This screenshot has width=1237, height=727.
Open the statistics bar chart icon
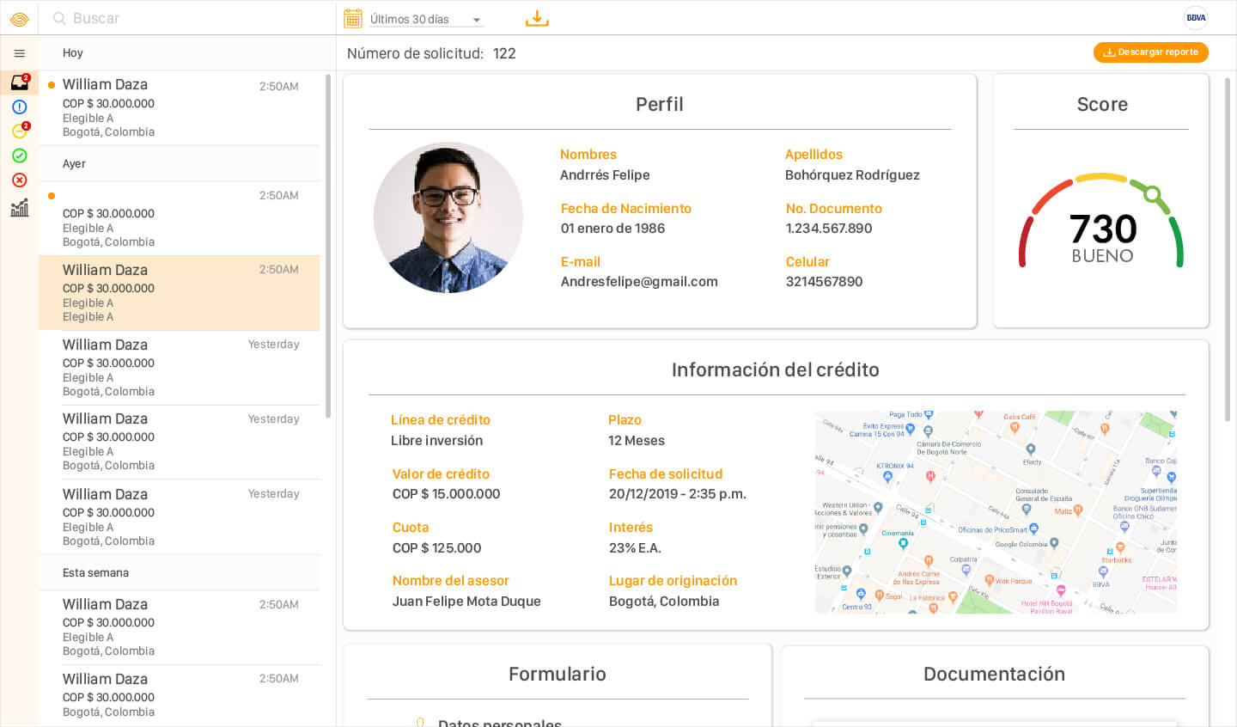(x=19, y=208)
